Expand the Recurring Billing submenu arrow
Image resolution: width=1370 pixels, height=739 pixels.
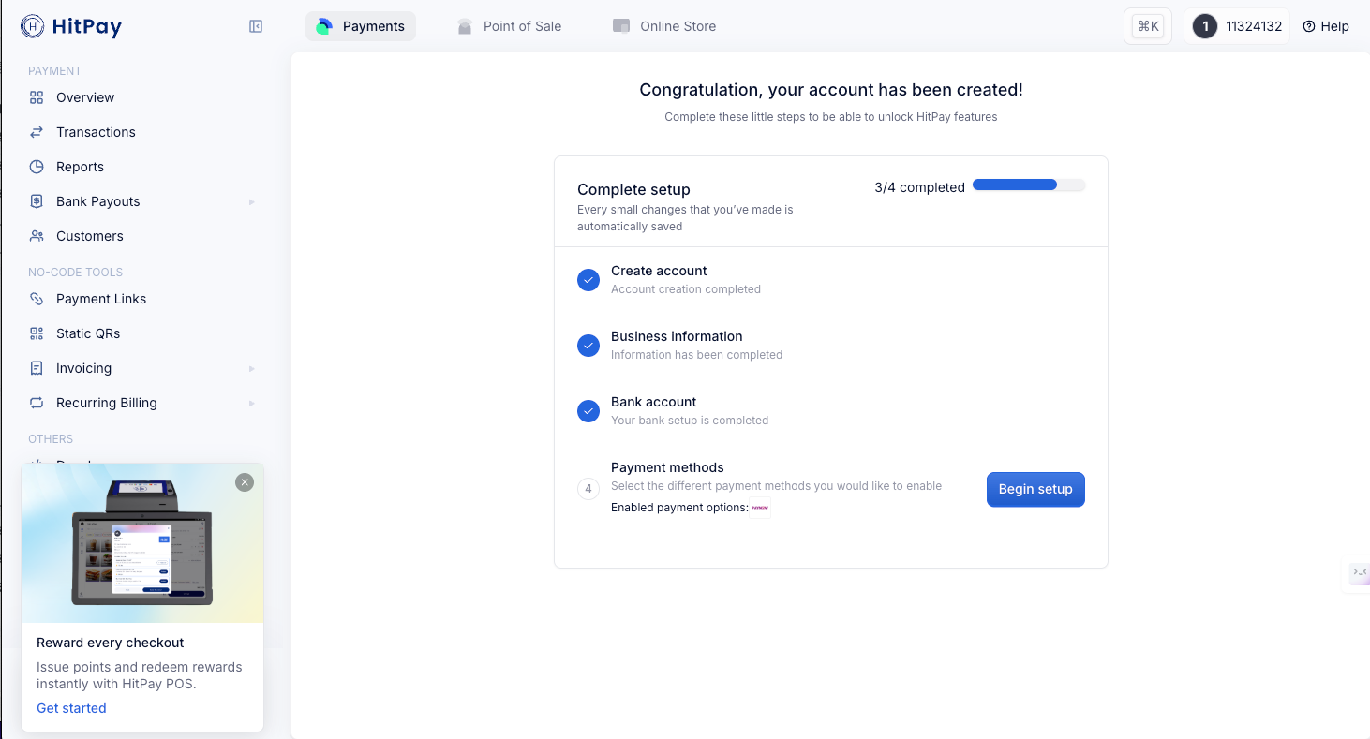(251, 403)
